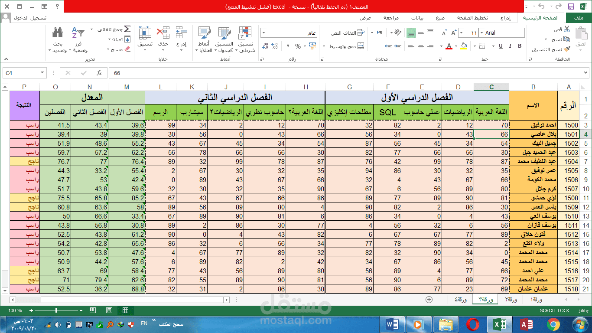Click the Insert Function fx icon
The height and width of the screenshot is (333, 592).
point(99,73)
